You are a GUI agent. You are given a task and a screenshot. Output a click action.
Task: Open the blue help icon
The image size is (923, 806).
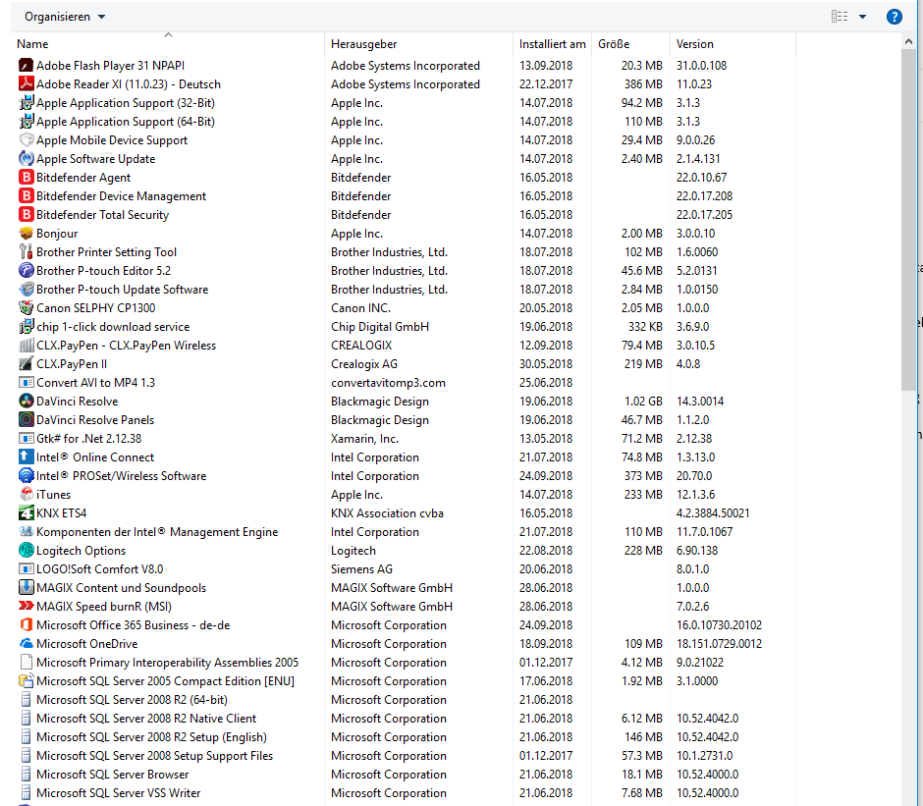pos(895,17)
